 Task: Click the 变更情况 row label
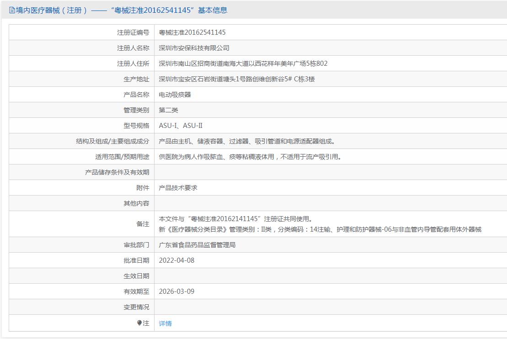[x=136, y=307]
